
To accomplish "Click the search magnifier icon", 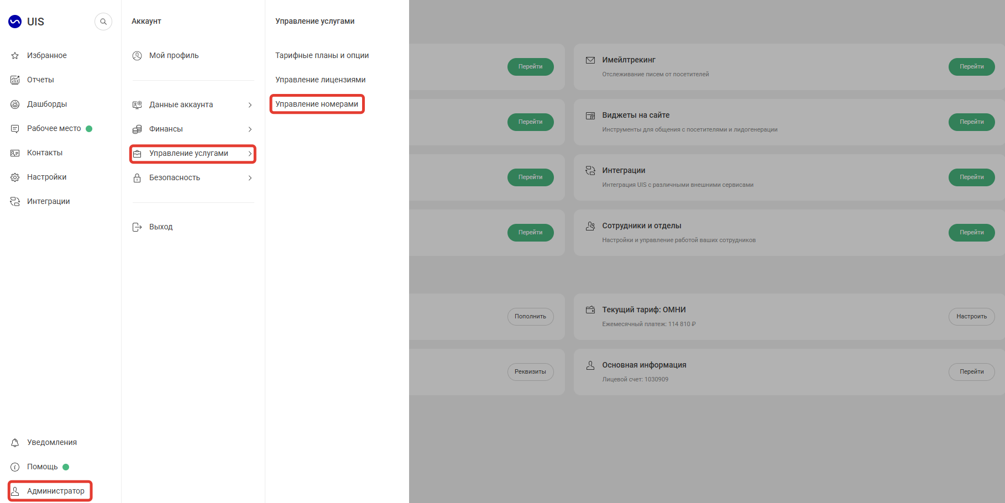I will tap(103, 22).
